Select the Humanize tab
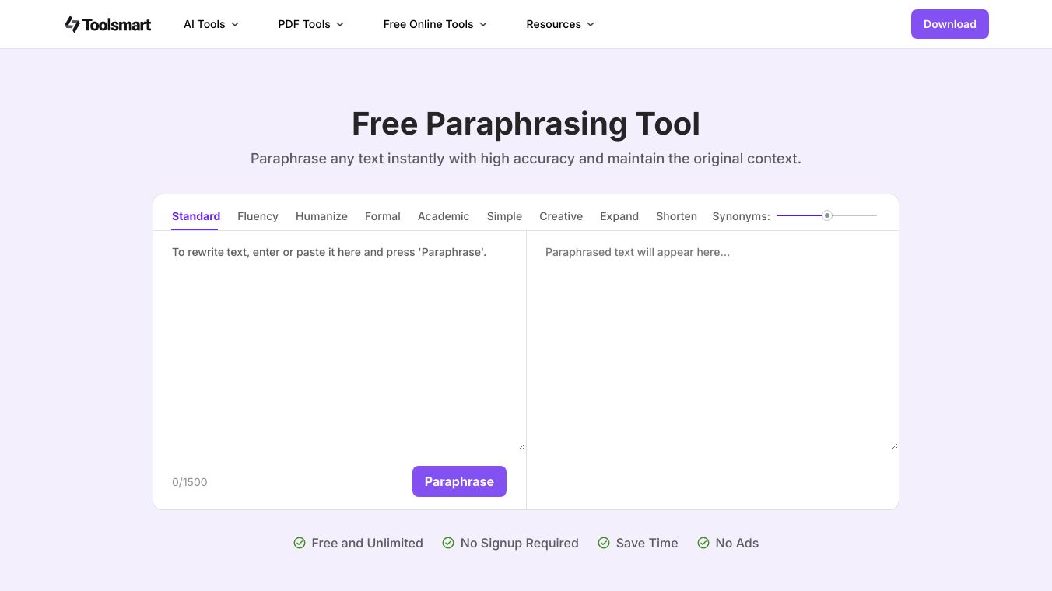The height and width of the screenshot is (591, 1052). click(321, 216)
